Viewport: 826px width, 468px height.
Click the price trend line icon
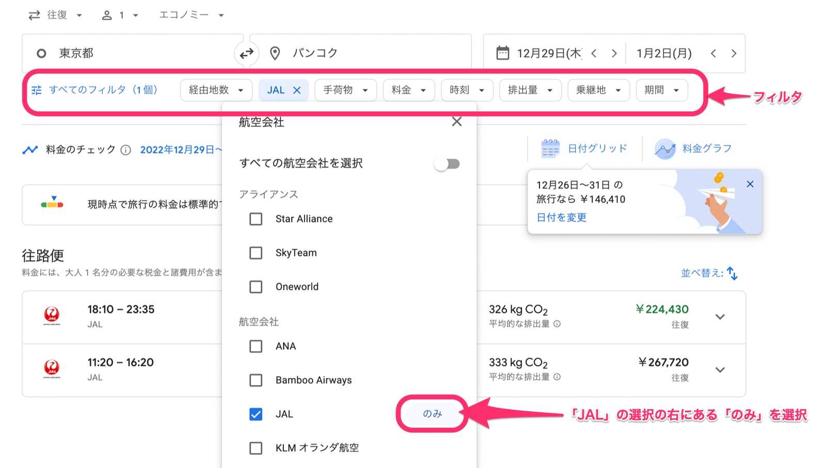pos(30,150)
